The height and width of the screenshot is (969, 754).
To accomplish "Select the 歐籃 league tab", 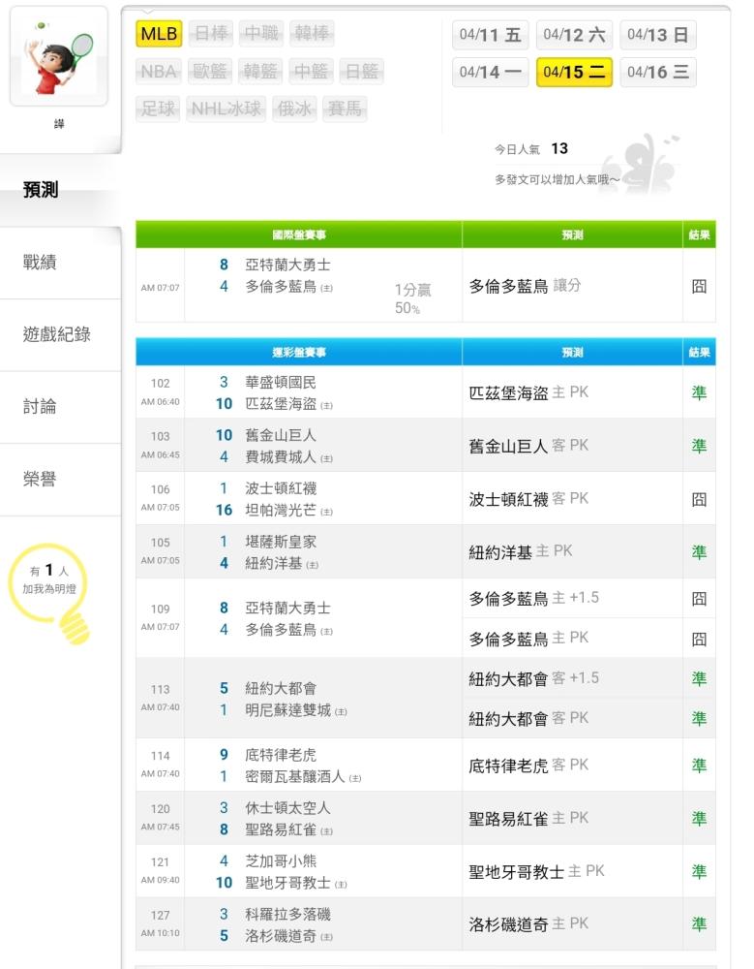I will 209,72.
